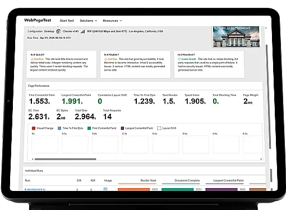Open the filmstrip frame at 0.3s
Viewport: 286px width, 210px height.
coord(135,144)
